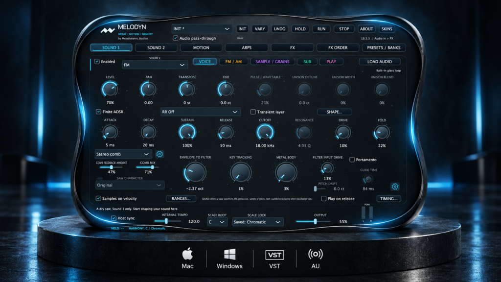Select the PLAY sub-tab
The height and width of the screenshot is (282, 501).
coord(331,62)
